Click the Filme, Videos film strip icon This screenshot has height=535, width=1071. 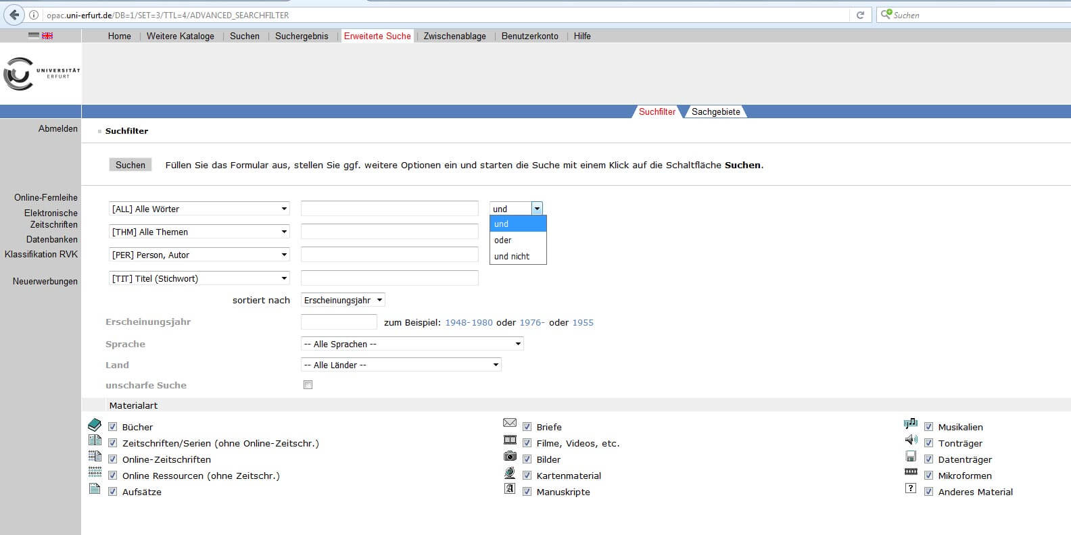[510, 440]
